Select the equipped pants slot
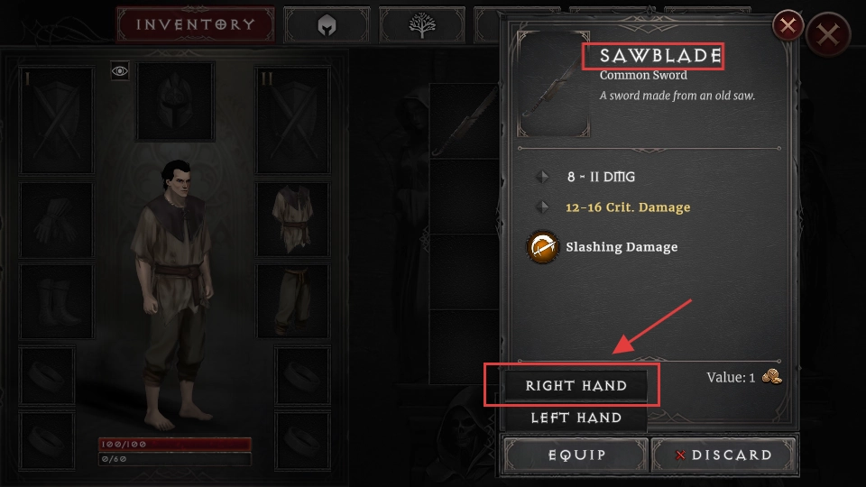The image size is (866, 487). [292, 301]
